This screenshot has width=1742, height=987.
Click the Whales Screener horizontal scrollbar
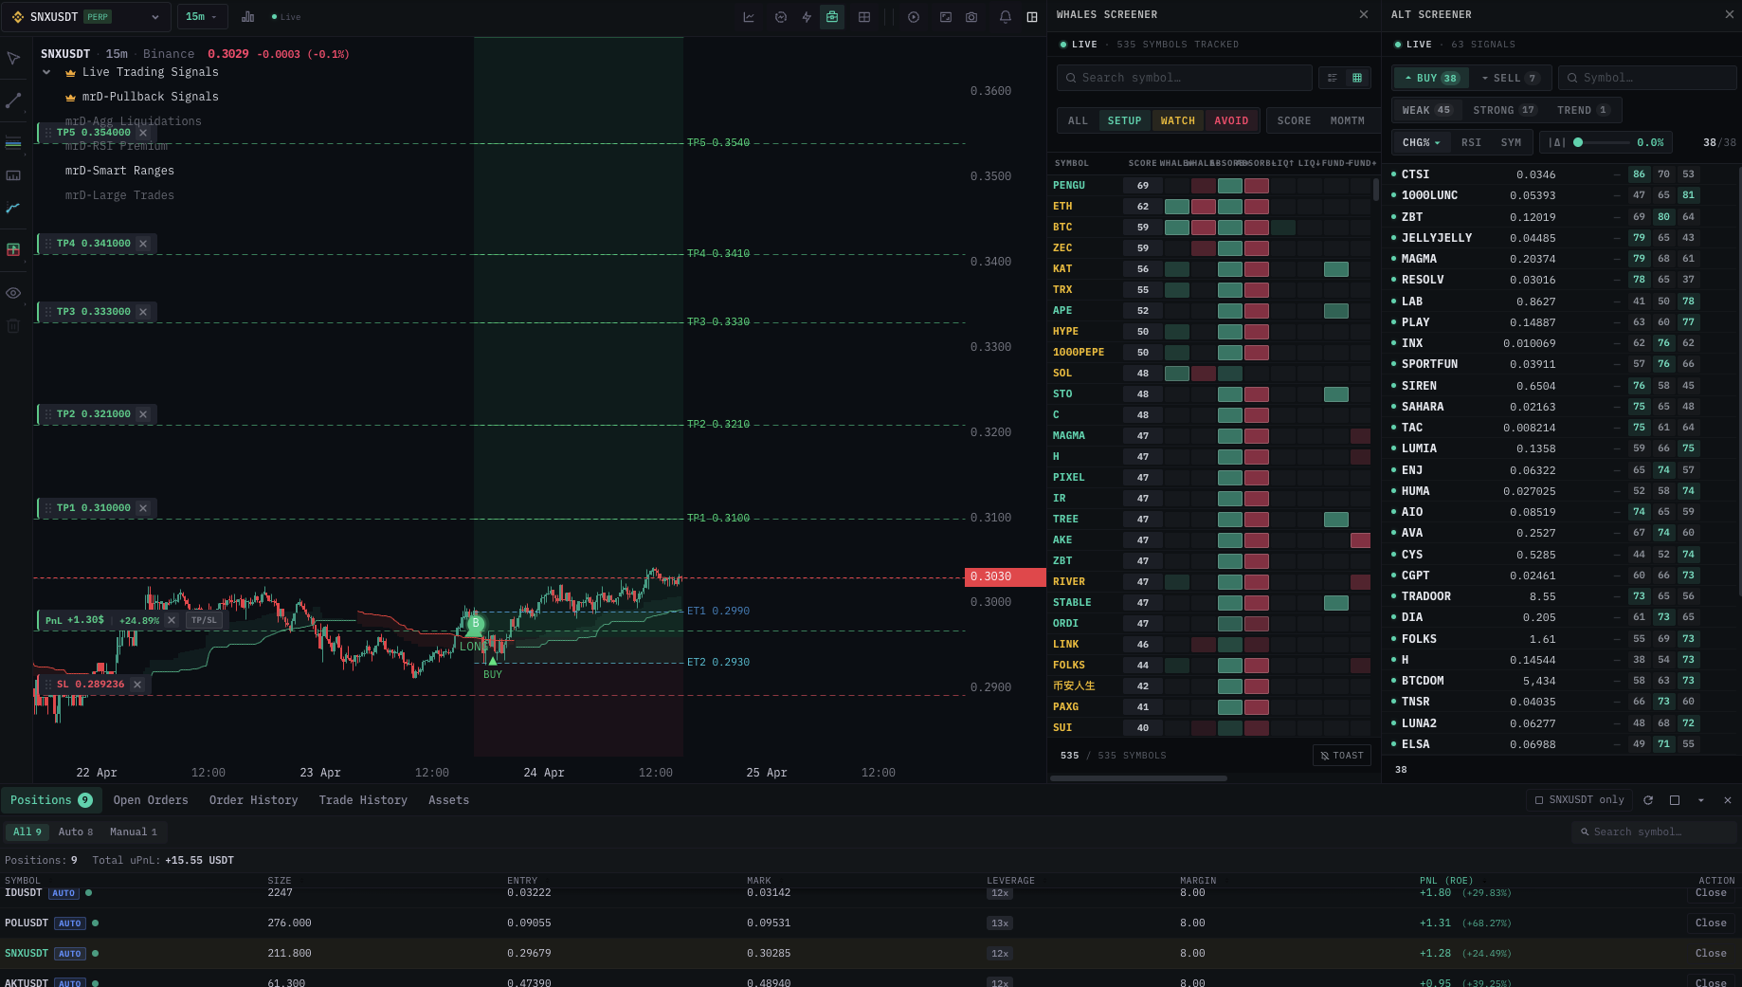pyautogui.click(x=1138, y=778)
